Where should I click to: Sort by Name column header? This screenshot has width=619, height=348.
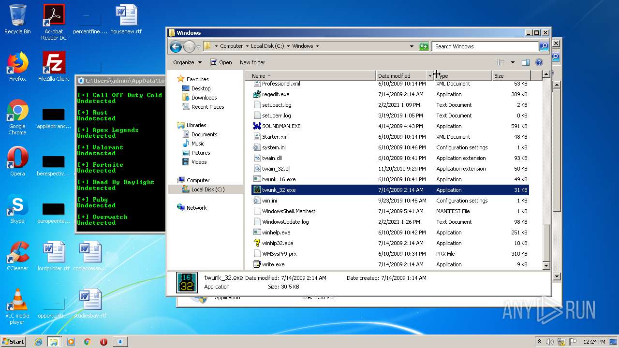pyautogui.click(x=310, y=76)
